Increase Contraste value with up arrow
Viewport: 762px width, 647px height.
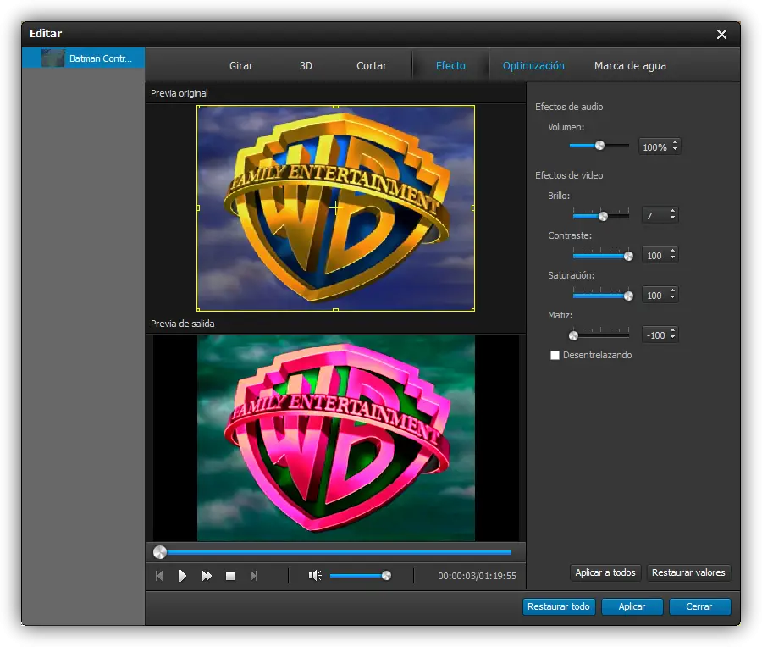click(672, 252)
